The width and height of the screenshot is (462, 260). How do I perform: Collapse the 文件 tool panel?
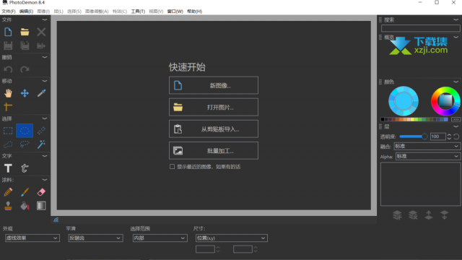[45, 19]
